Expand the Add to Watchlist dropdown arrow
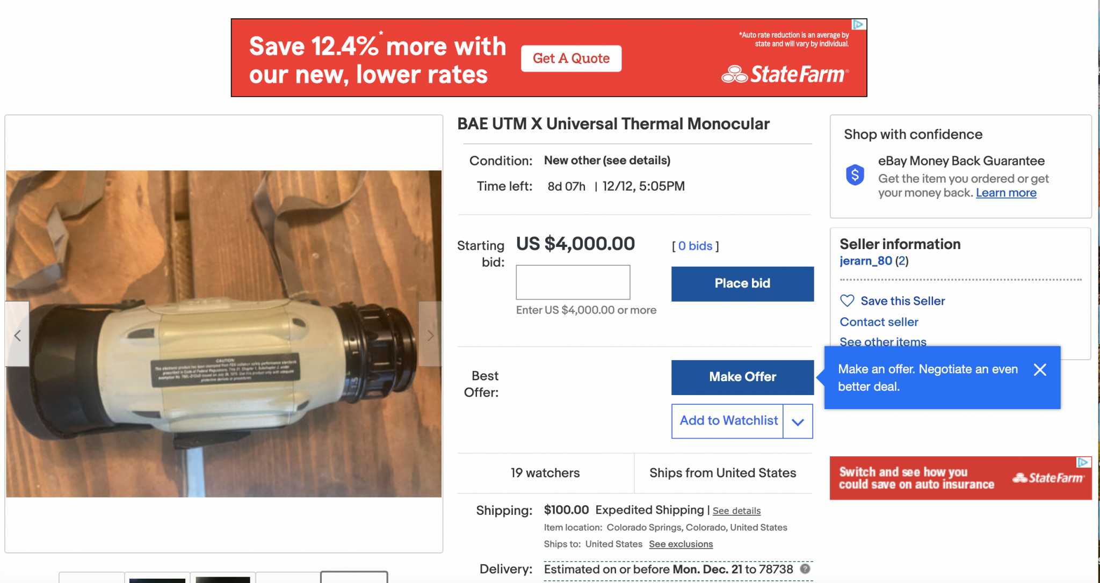The image size is (1100, 583). [798, 421]
